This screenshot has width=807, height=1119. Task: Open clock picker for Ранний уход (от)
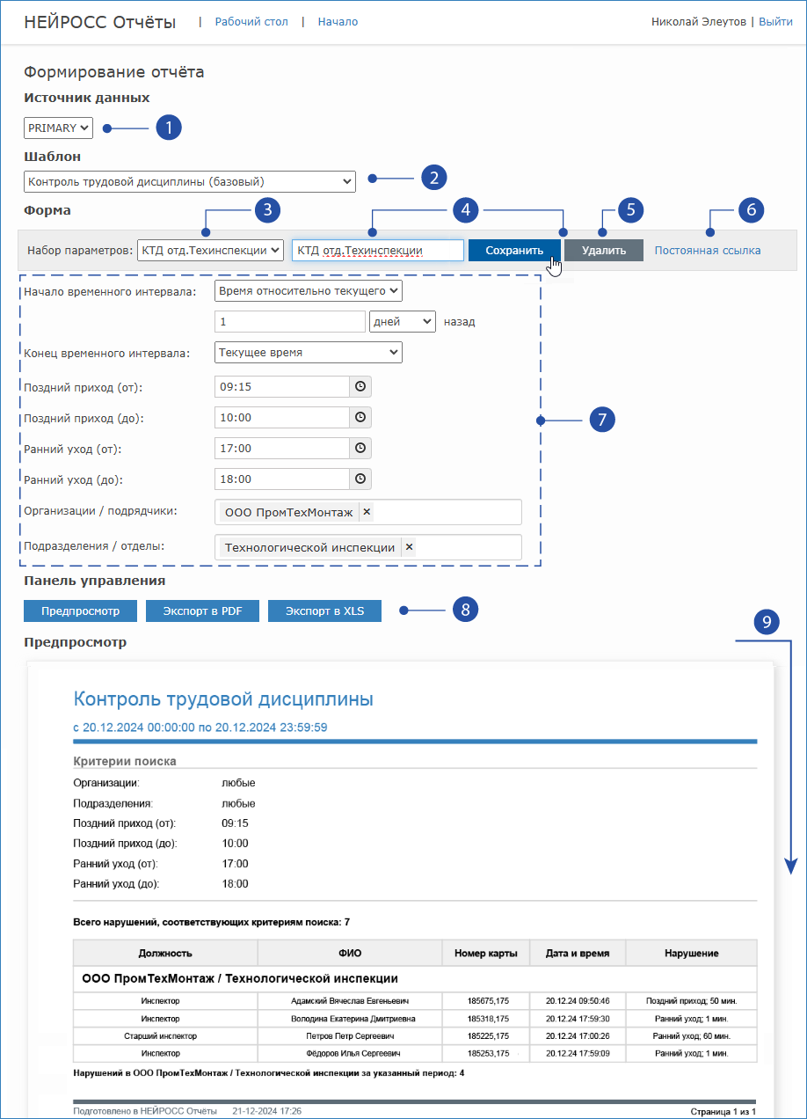[x=360, y=449]
